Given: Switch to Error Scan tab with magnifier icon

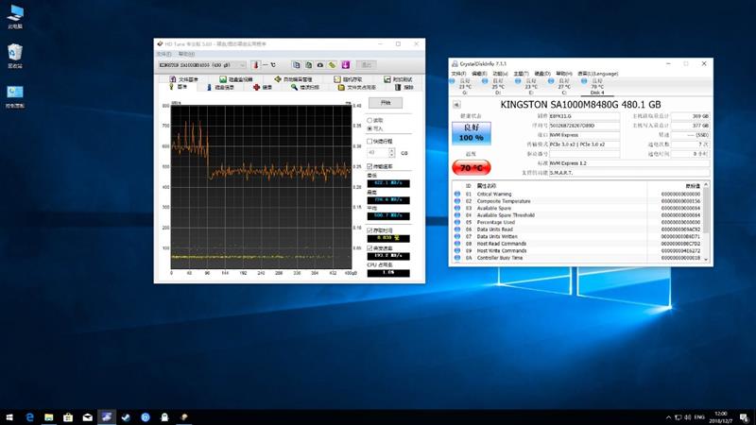Looking at the screenshot, I should tap(305, 87).
